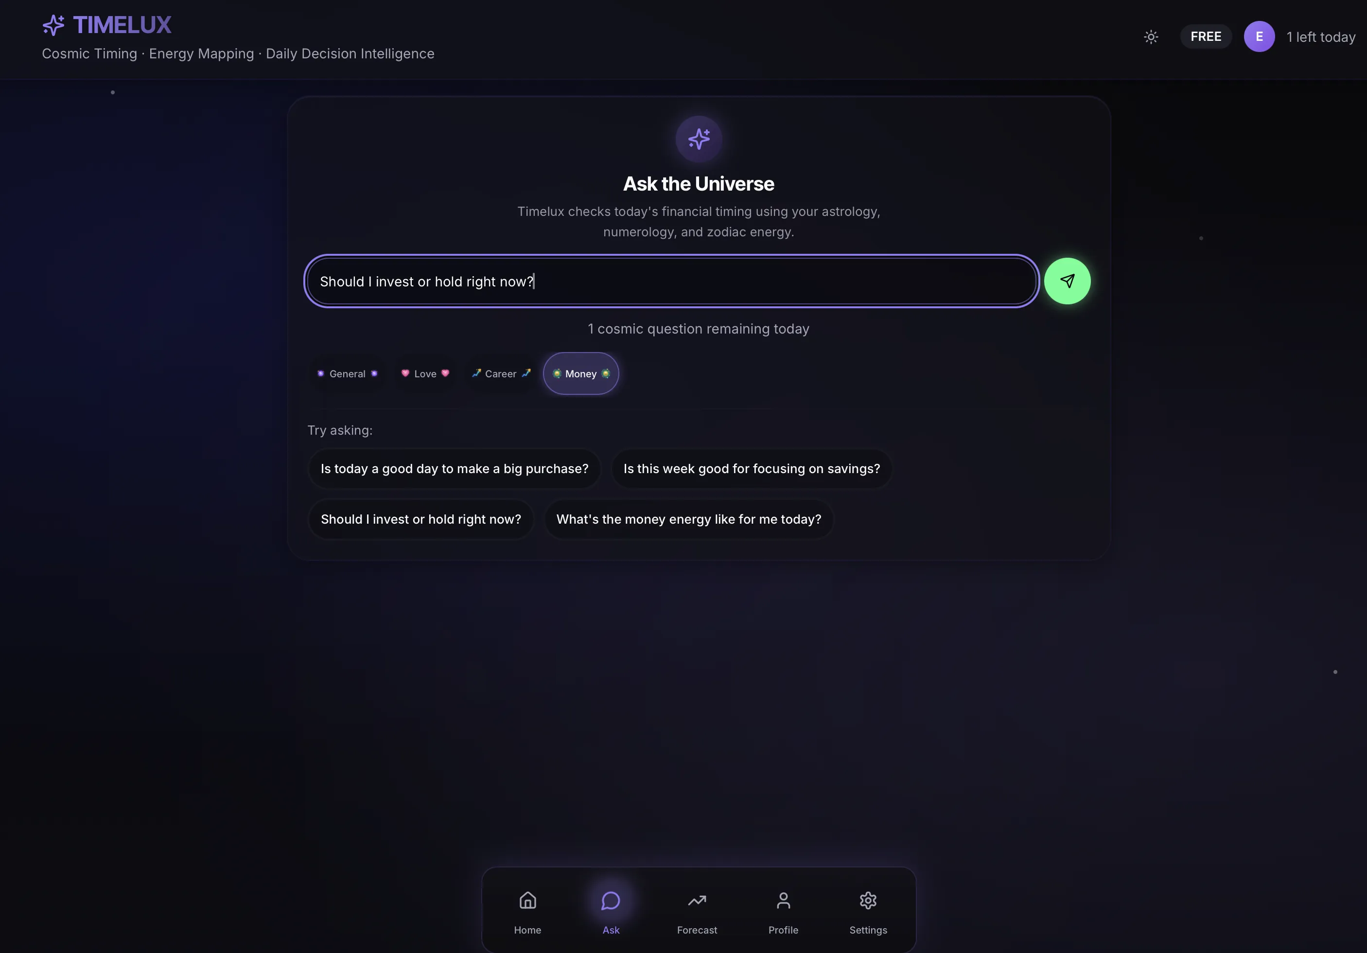Select the Love category chip
The image size is (1367, 953).
pos(425,374)
